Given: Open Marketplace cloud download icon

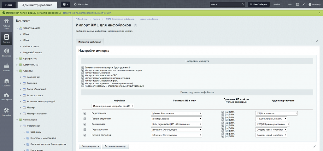Looking at the screenshot, I should tap(6, 97).
